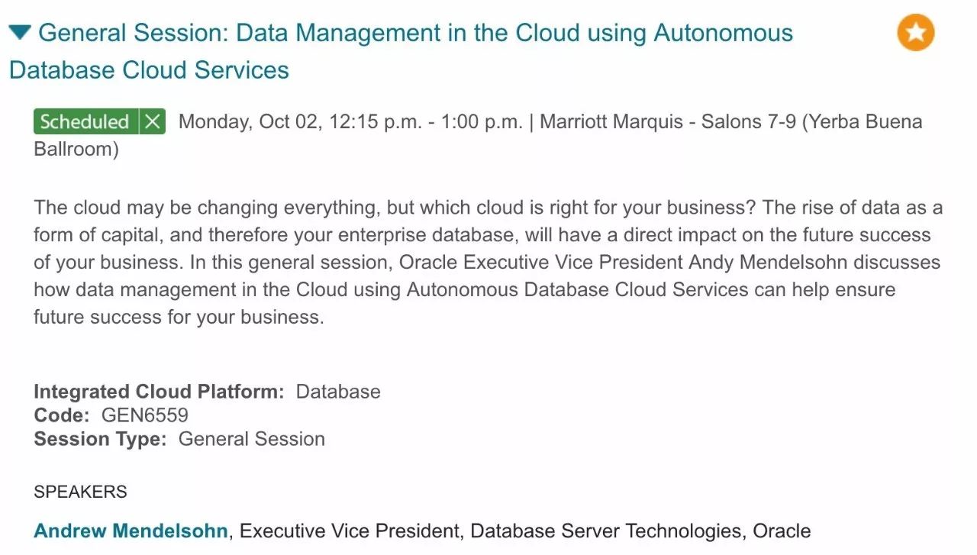The width and height of the screenshot is (977, 555).
Task: Click the SPEAKERS heading
Action: coord(80,492)
